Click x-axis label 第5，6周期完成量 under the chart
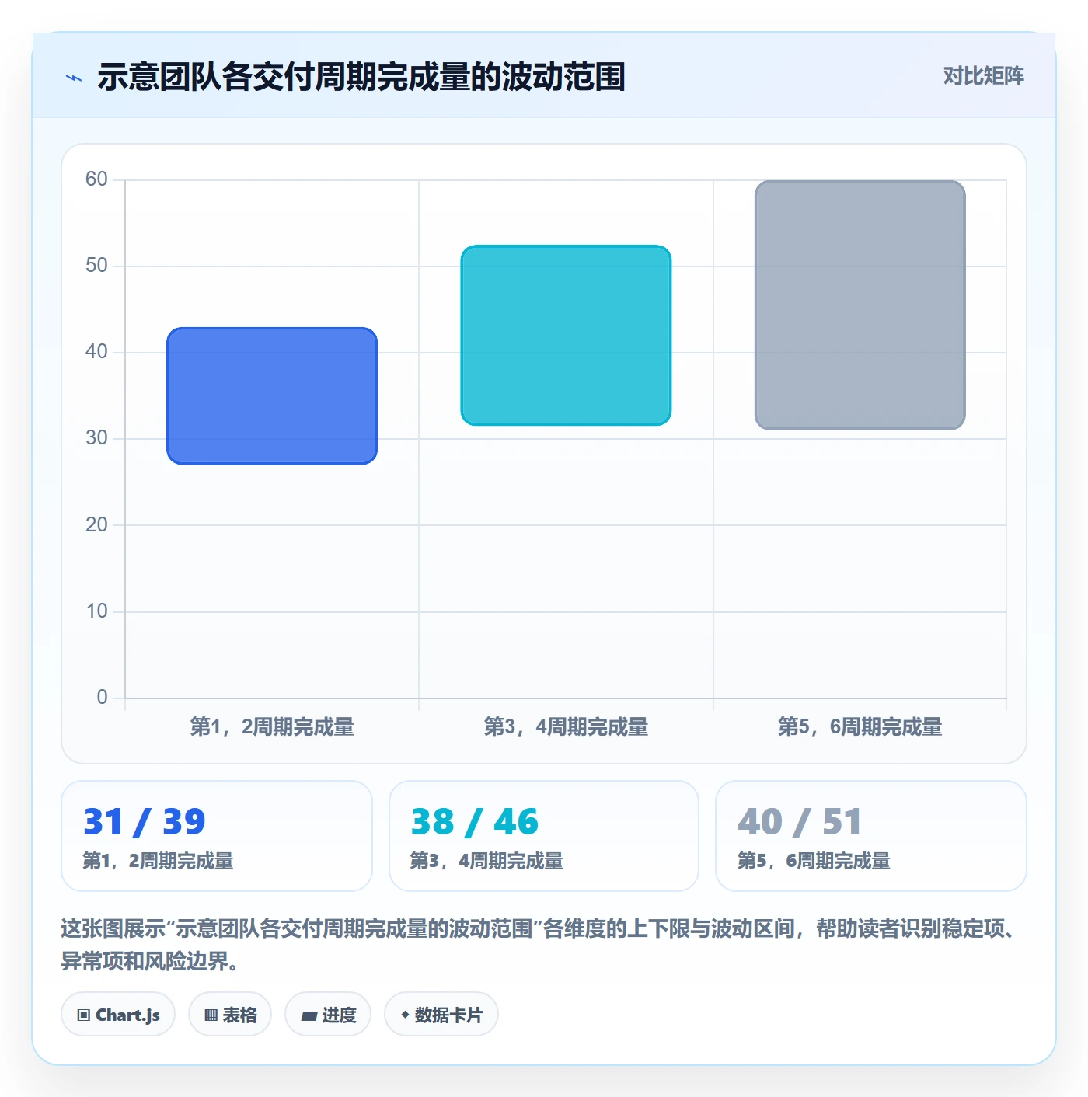Screen dimensions: 1088x1097 click(x=860, y=727)
